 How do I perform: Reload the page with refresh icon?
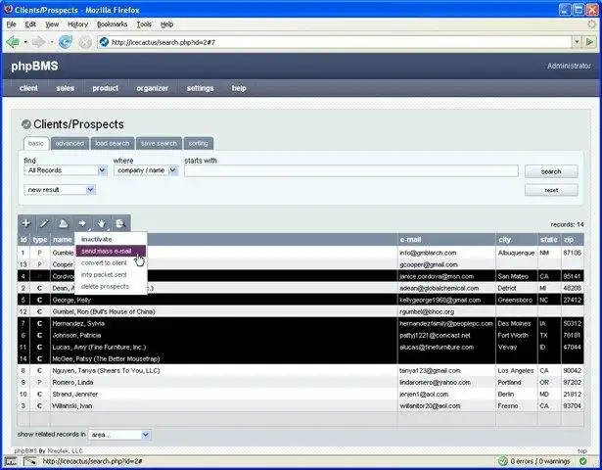coord(66,42)
